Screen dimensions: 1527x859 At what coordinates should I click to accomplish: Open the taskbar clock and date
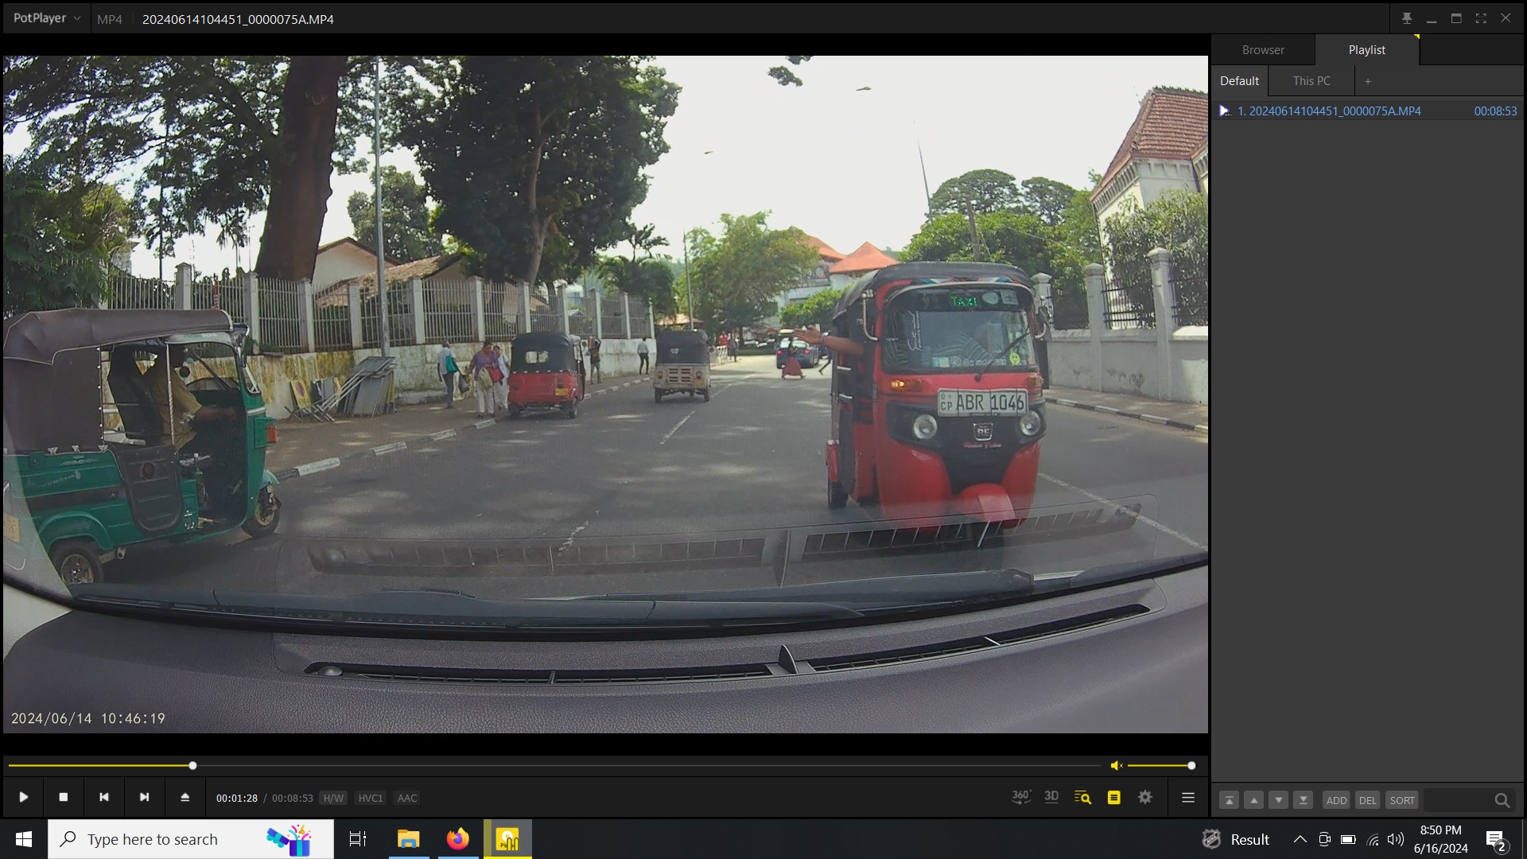[1440, 839]
